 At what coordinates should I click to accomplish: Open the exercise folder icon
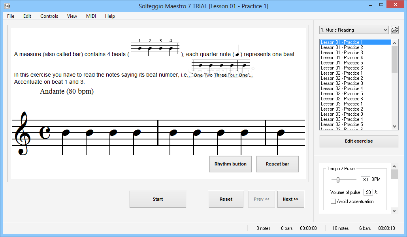point(394,30)
